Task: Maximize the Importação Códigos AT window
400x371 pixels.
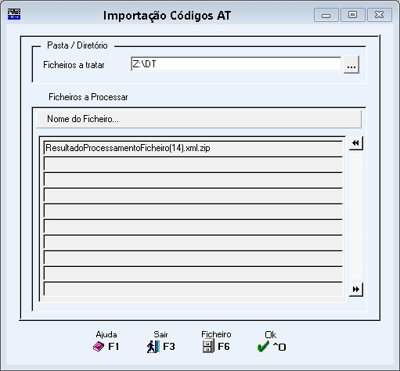Action: tap(352, 15)
